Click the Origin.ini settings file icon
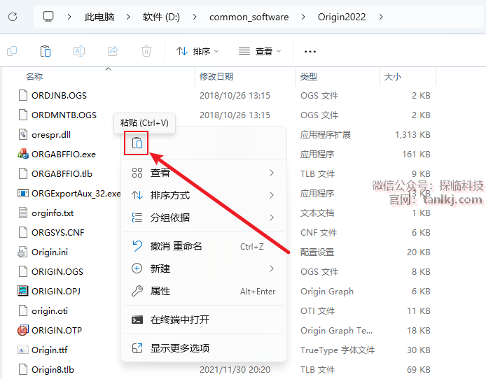486x379 pixels. 23,252
